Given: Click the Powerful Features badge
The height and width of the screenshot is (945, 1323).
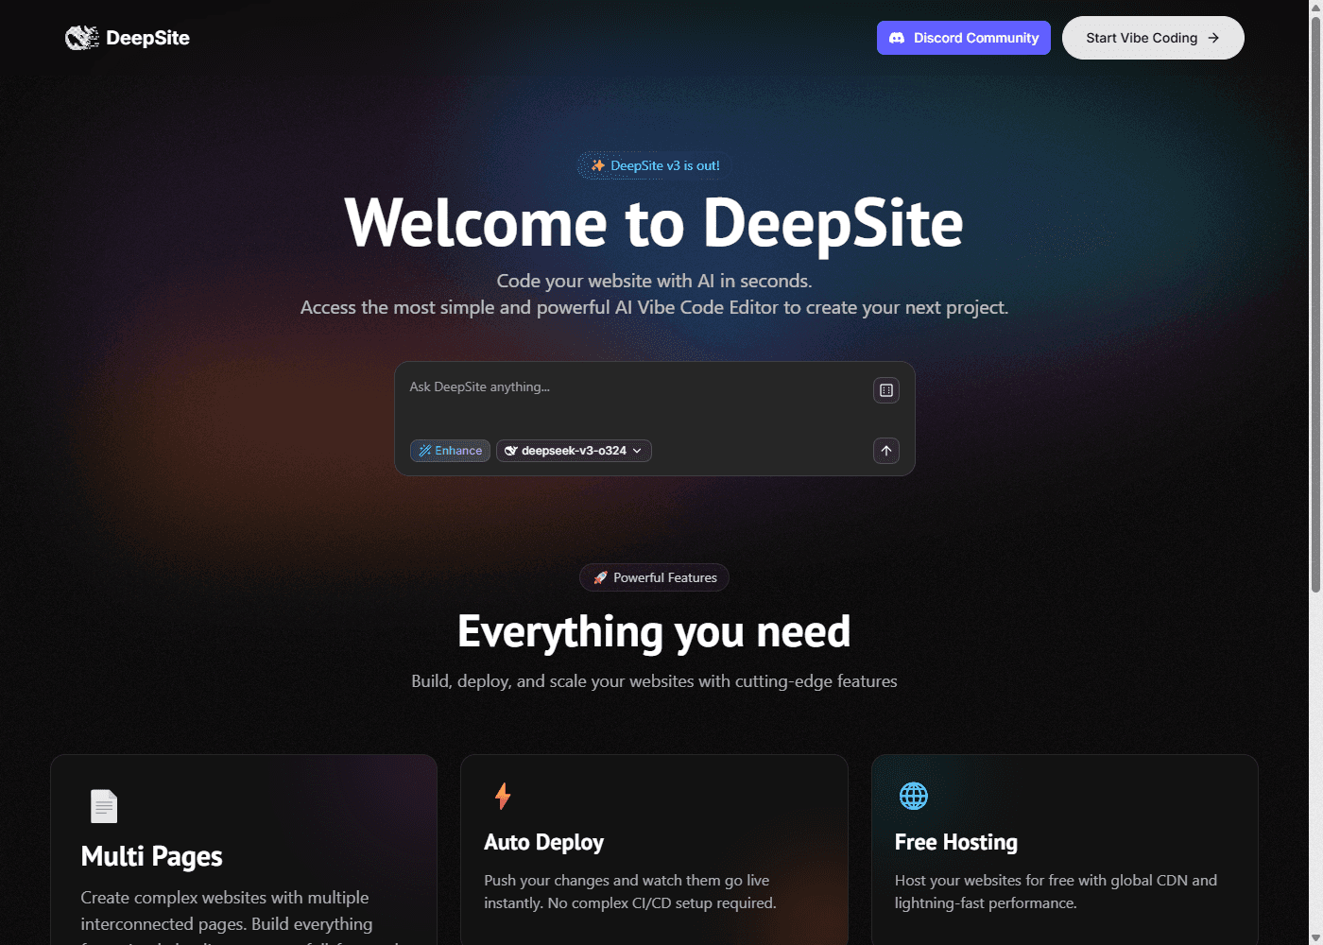Looking at the screenshot, I should coord(654,577).
